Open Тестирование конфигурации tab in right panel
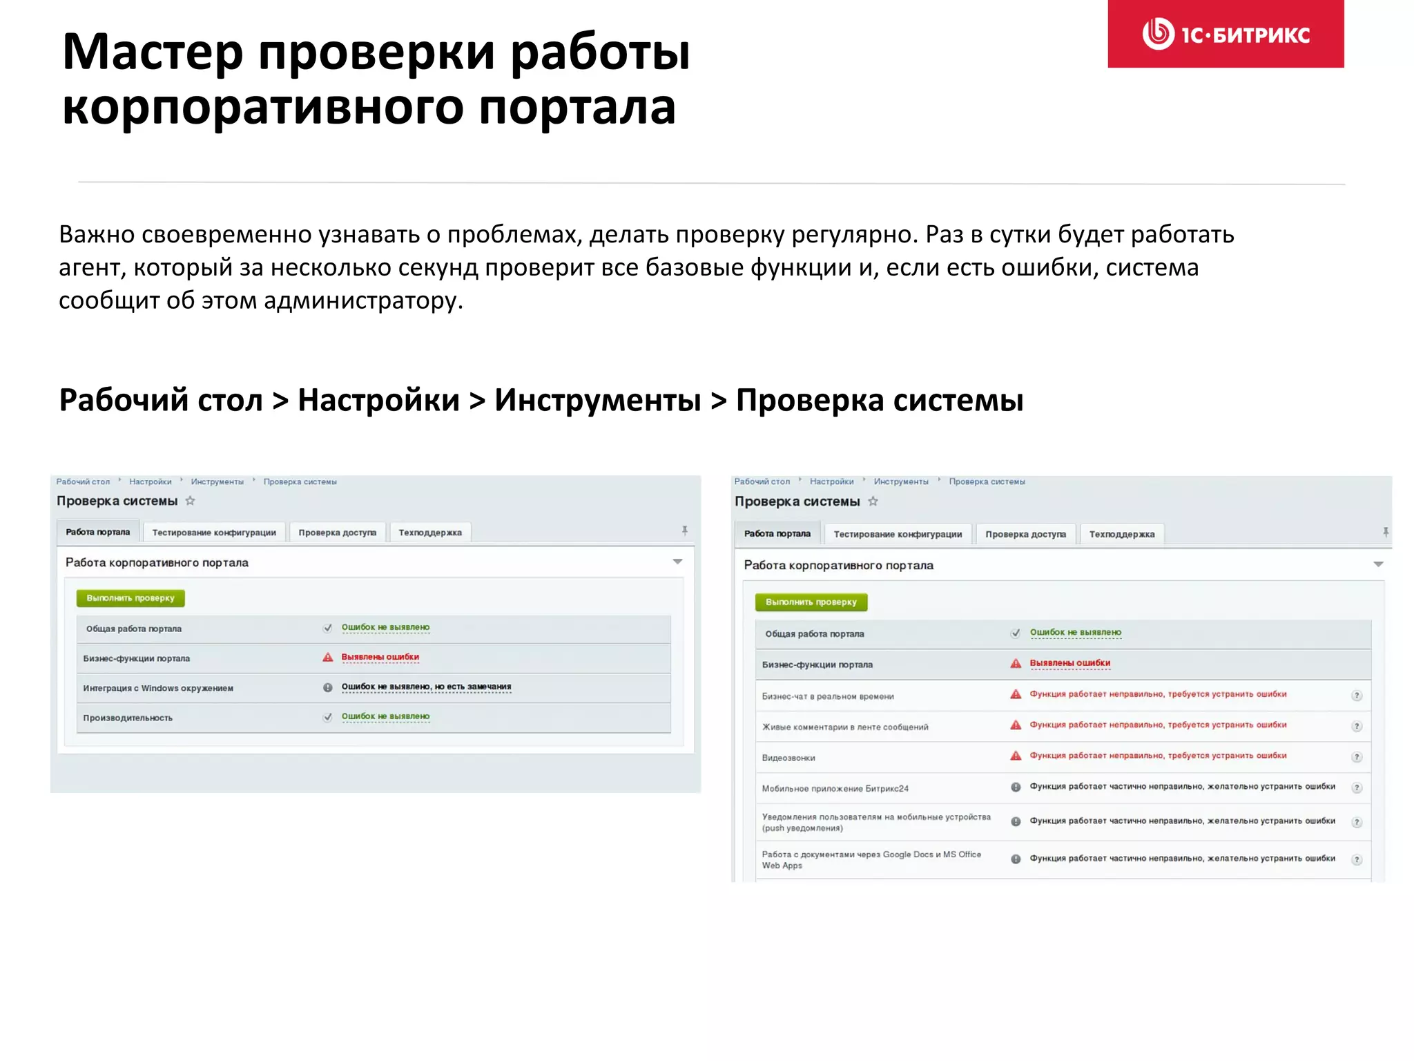Viewport: 1414px width, 1061px height. tap(898, 534)
